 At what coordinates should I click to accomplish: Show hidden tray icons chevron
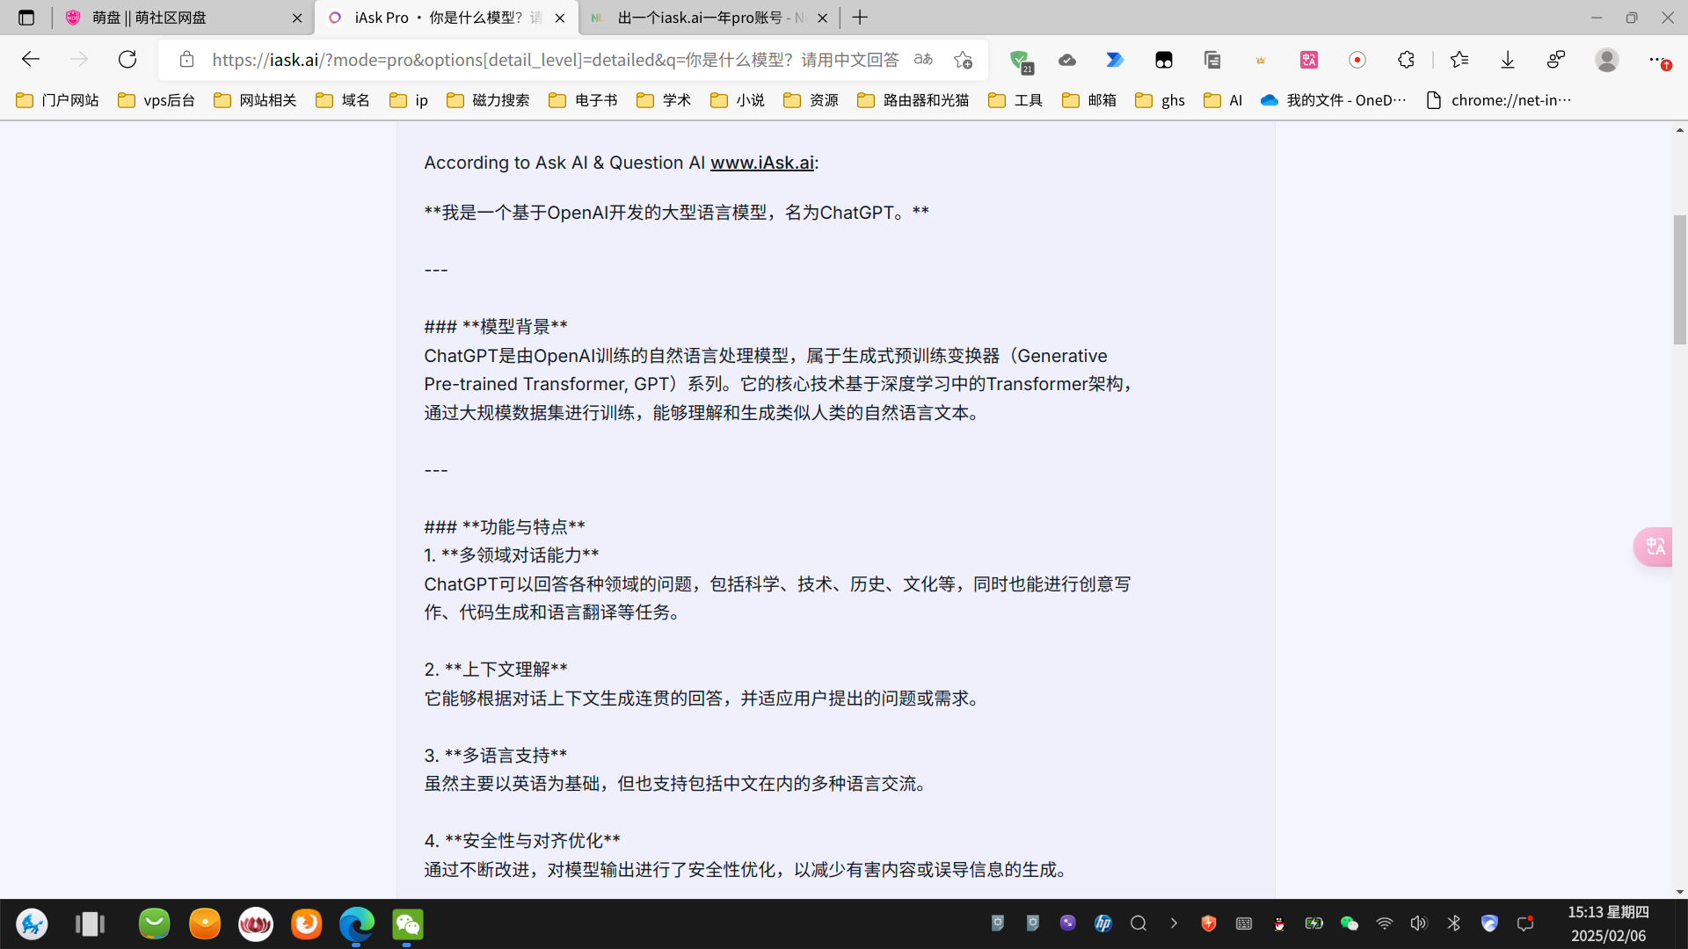click(1174, 924)
